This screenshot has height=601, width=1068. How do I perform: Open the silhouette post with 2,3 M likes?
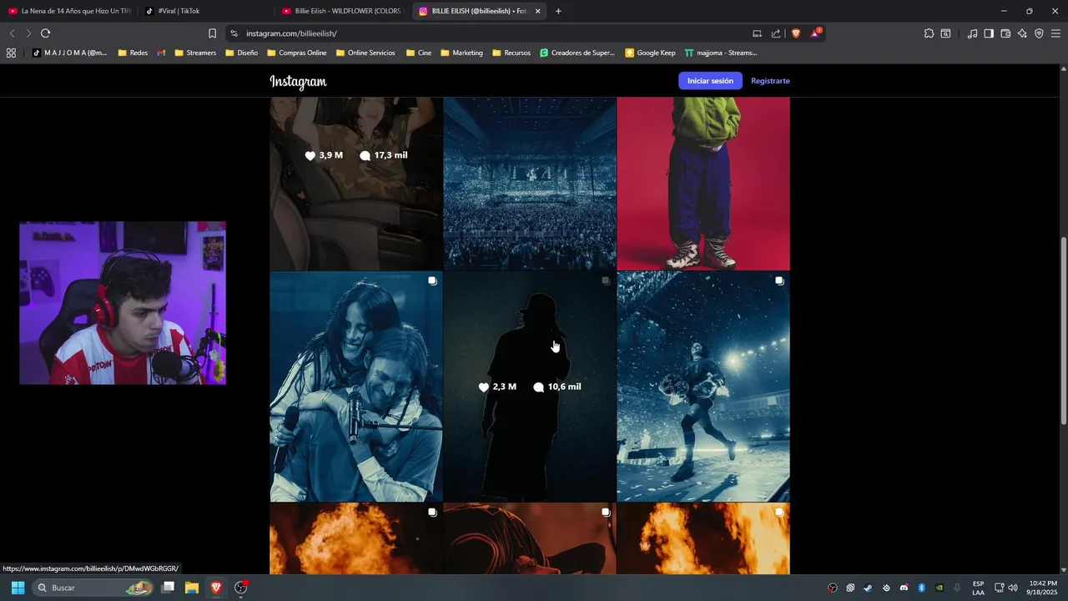(x=530, y=386)
